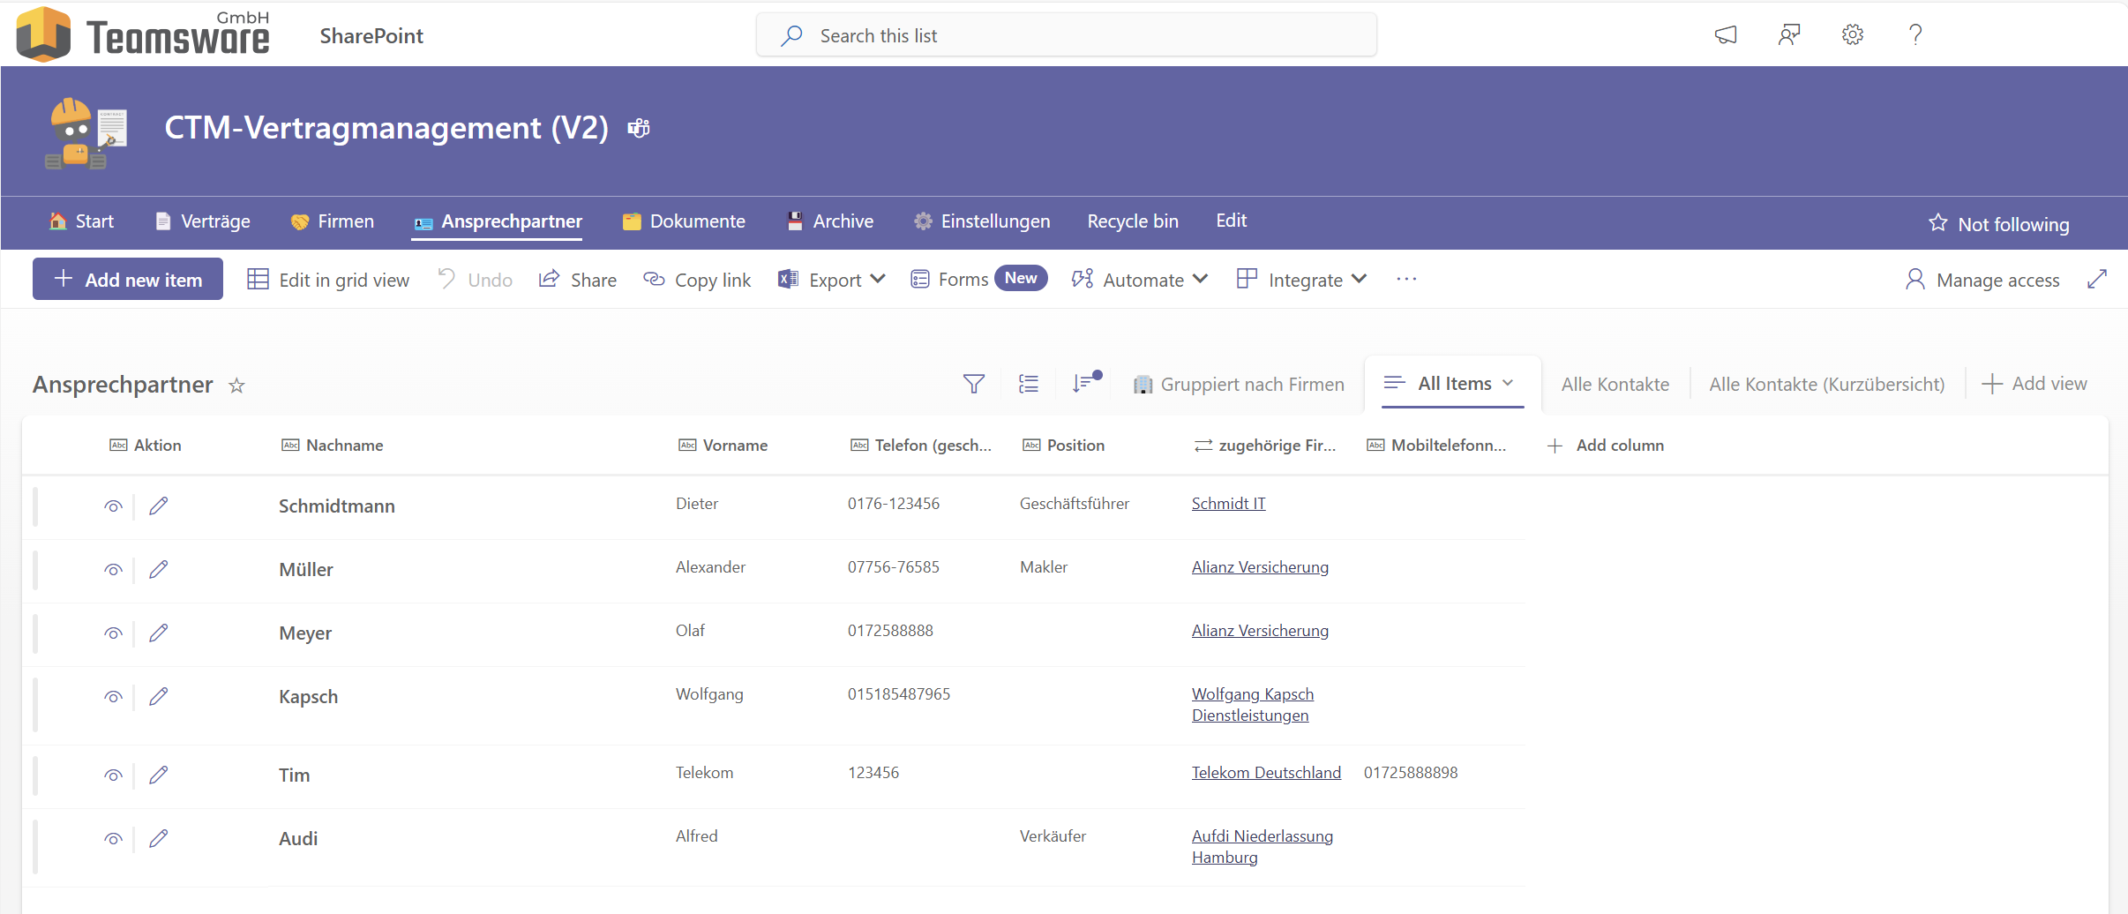
Task: Open the more options ellipsis in toolbar
Action: tap(1406, 280)
